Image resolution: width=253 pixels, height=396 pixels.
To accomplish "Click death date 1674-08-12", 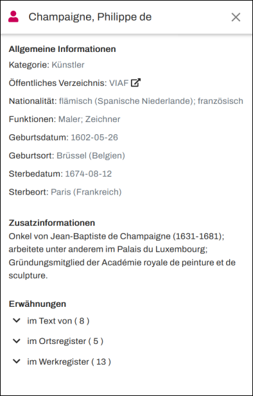I will tap(89, 174).
